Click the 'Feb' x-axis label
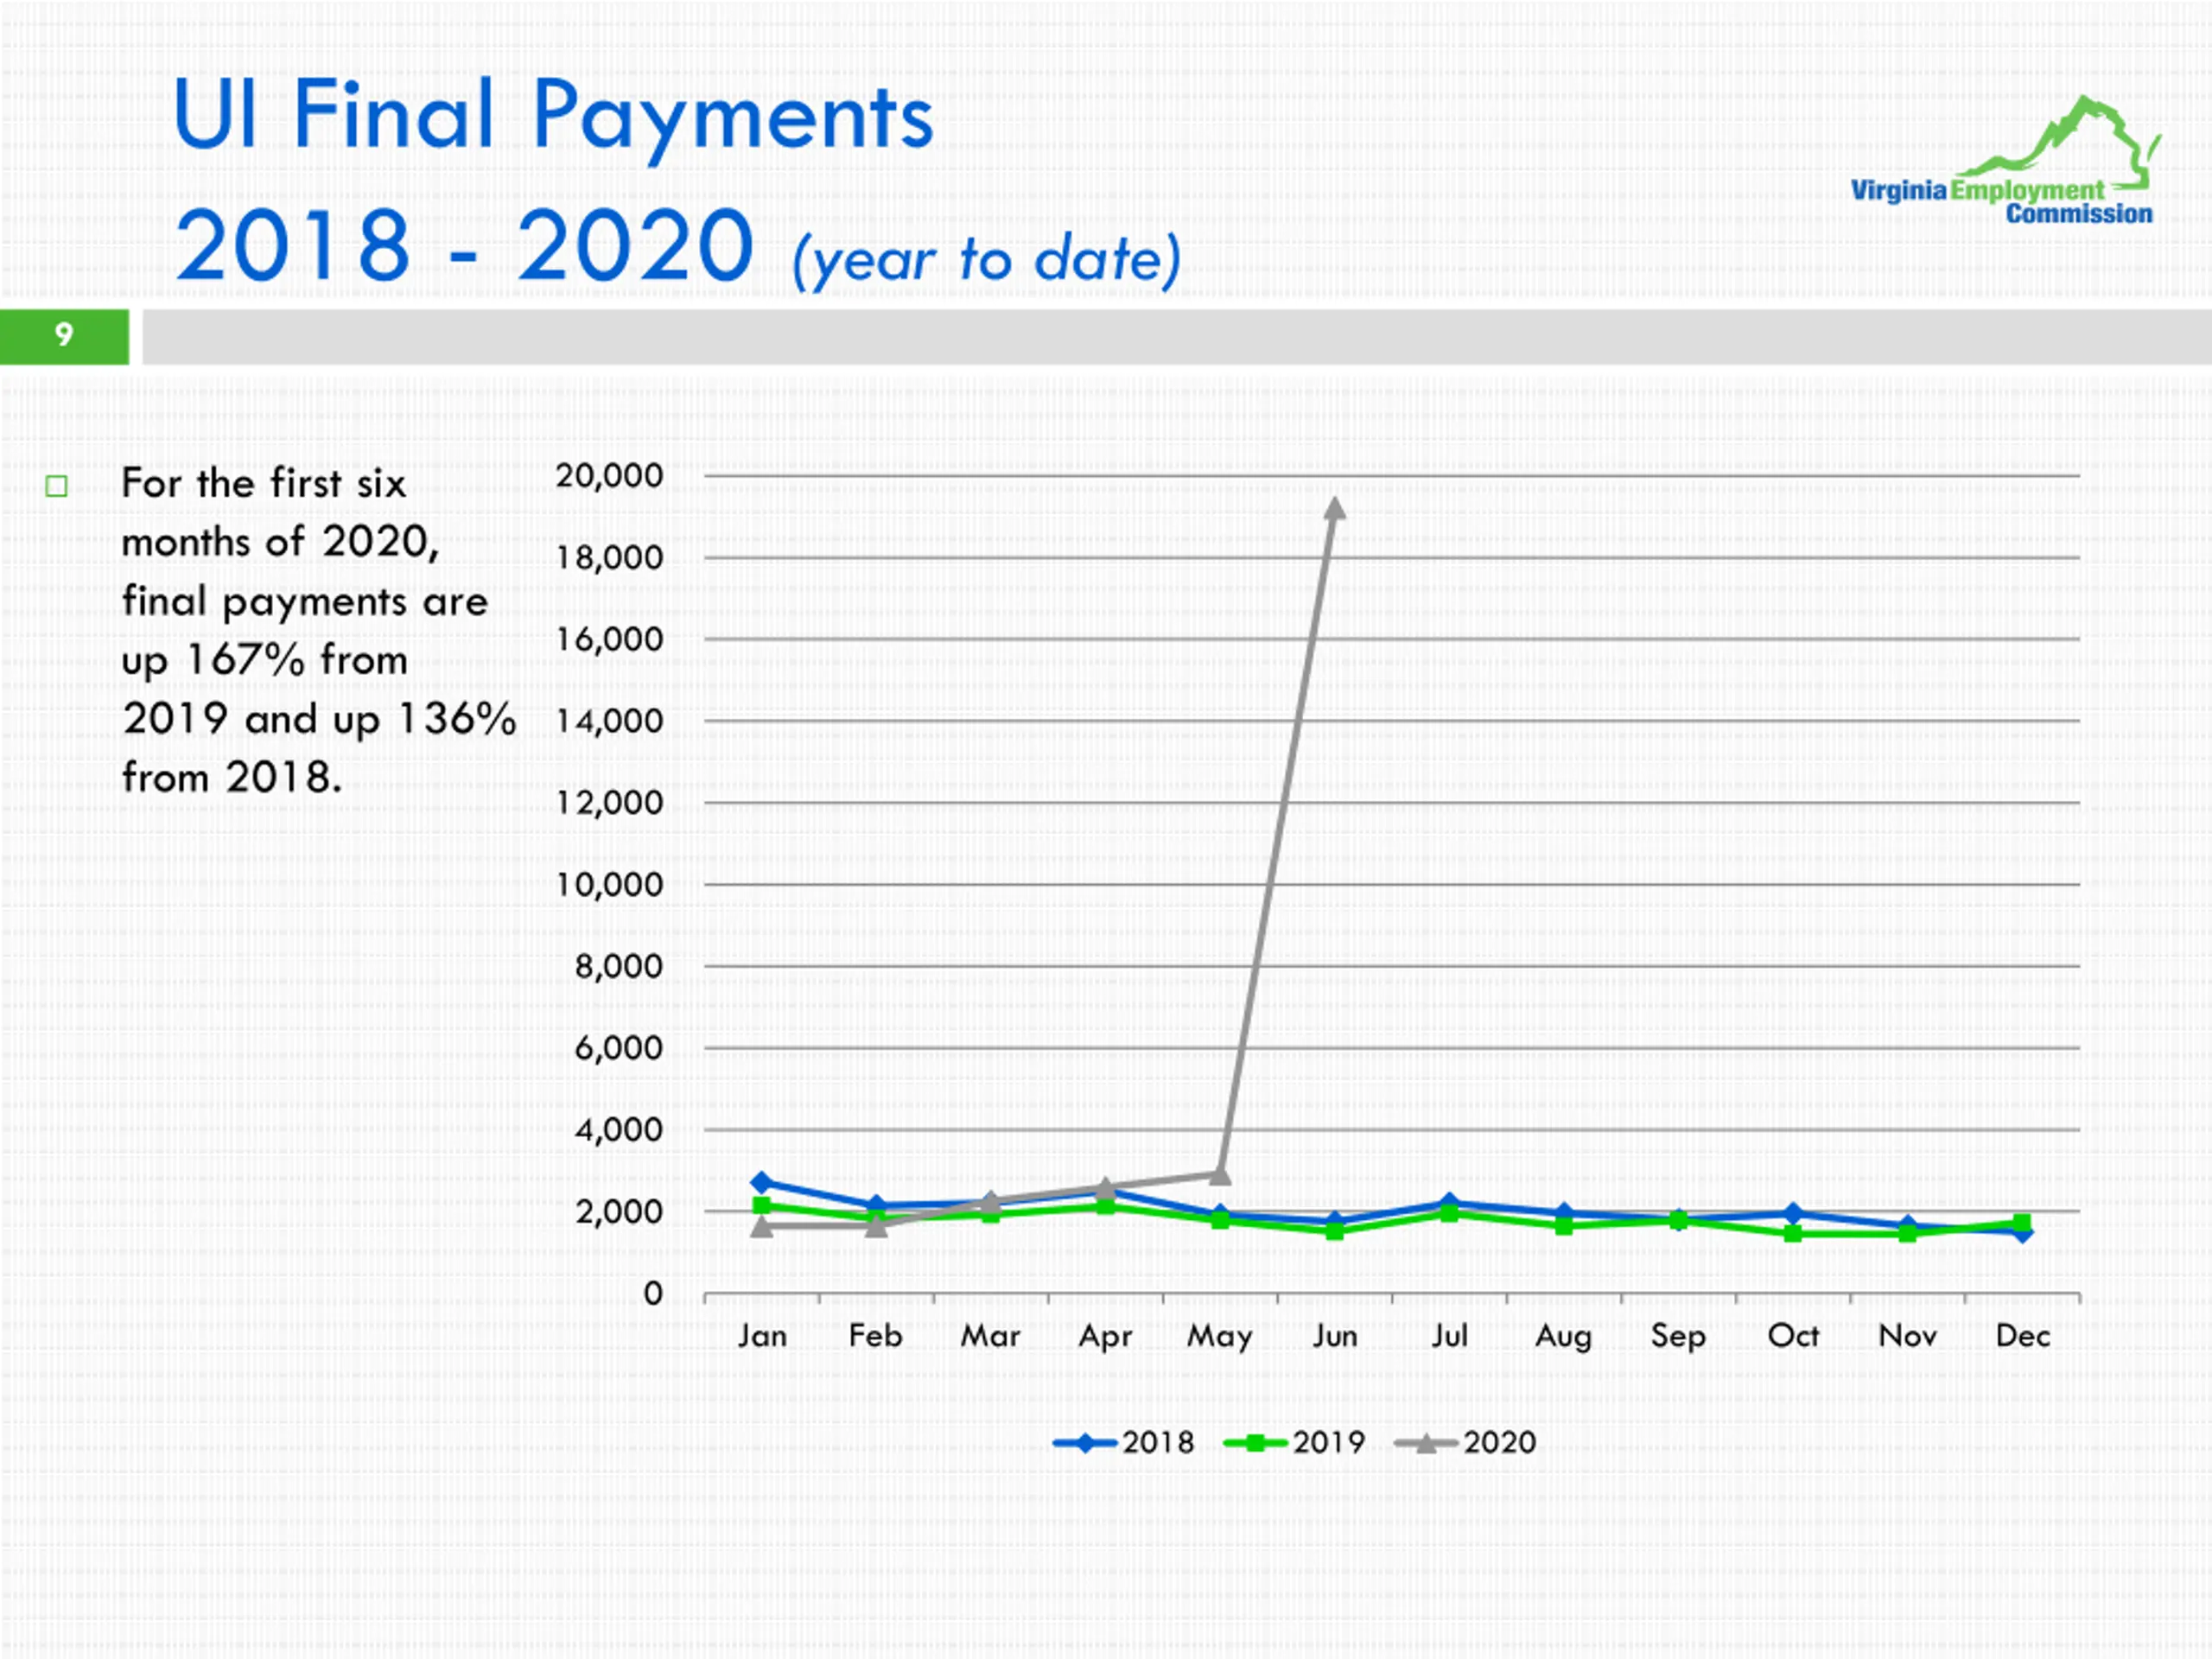 click(876, 1336)
